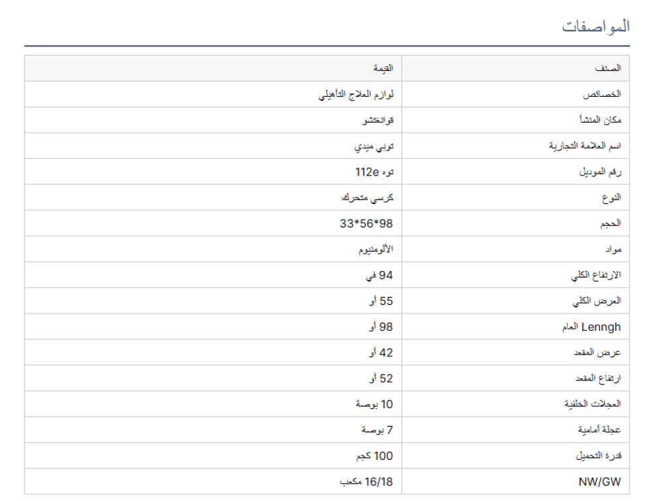Select the الخصائص row label
Viewport: 663px width, 501px height.
pyautogui.click(x=601, y=94)
